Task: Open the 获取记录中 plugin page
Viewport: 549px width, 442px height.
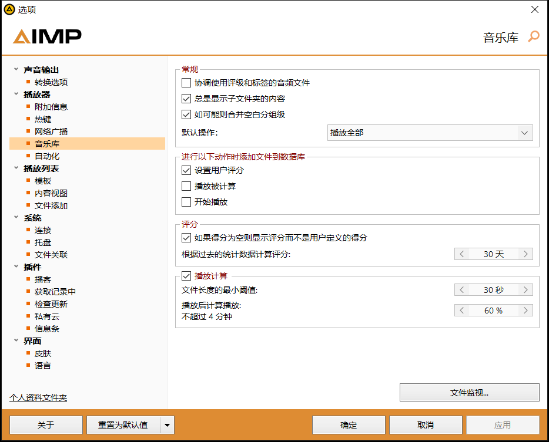Action: pyautogui.click(x=55, y=292)
